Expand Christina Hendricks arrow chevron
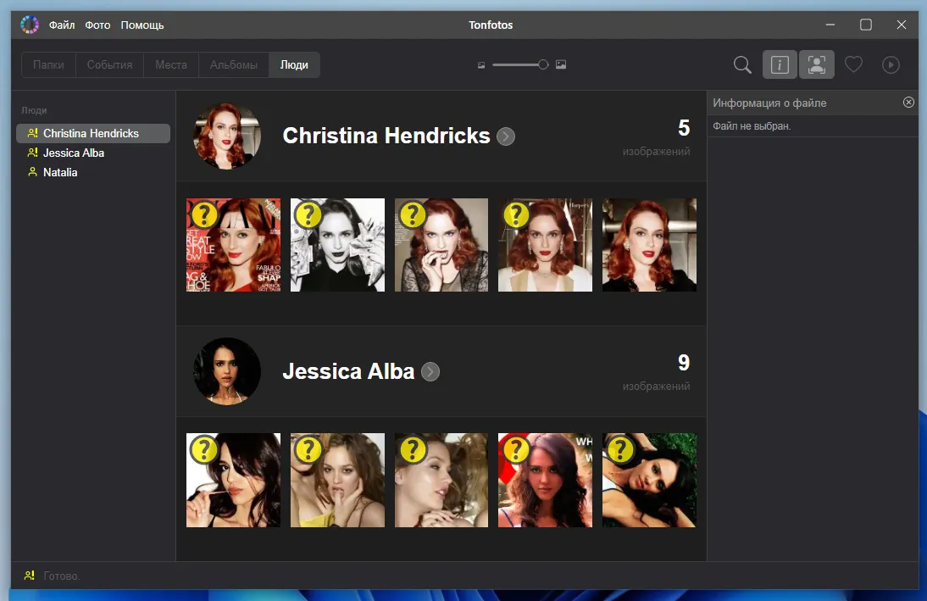The image size is (927, 601). pyautogui.click(x=506, y=136)
